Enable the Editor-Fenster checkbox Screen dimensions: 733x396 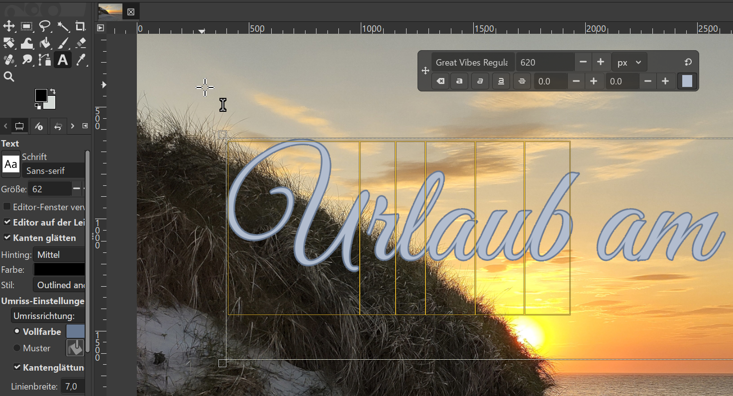click(x=7, y=207)
